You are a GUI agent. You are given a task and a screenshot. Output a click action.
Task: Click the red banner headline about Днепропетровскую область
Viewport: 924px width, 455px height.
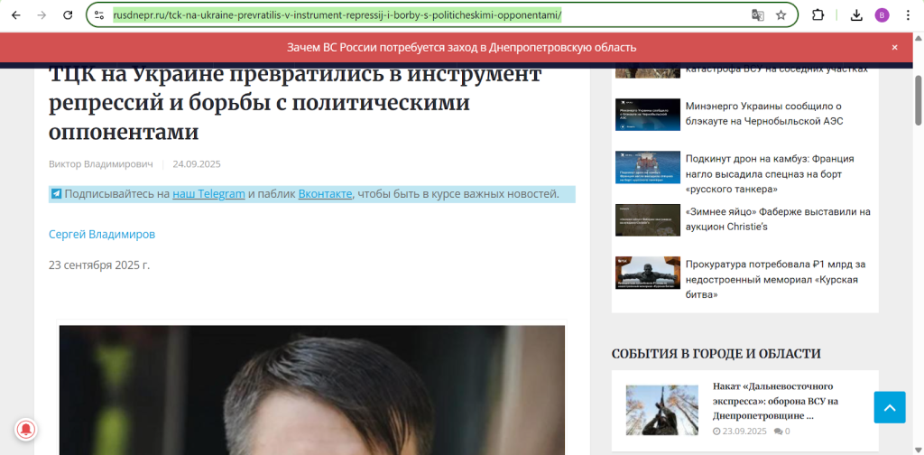461,47
